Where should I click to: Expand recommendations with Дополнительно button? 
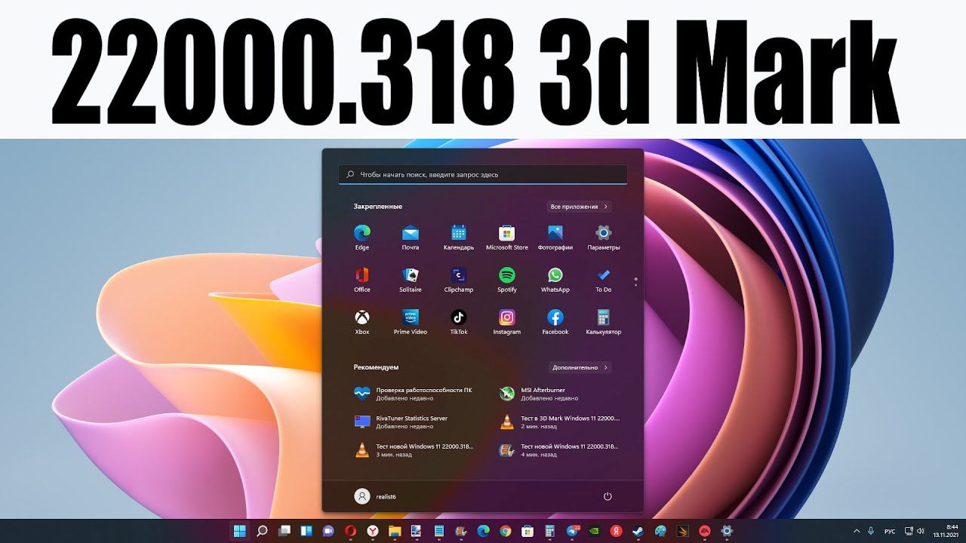[580, 367]
